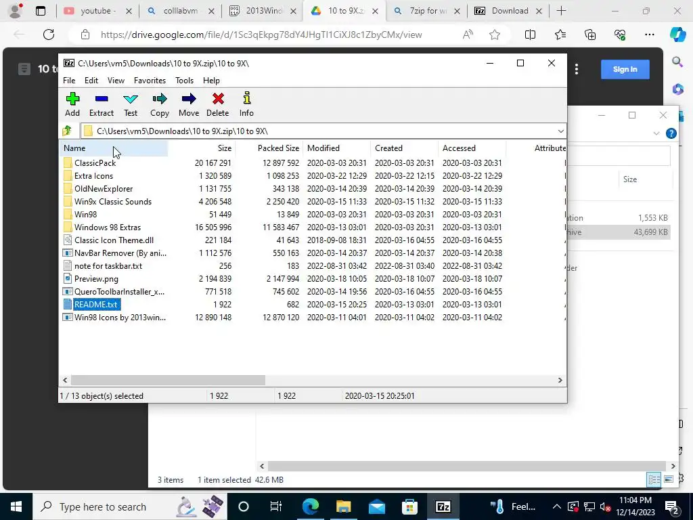Screen dimensions: 693x520
Task: Open Mail app from taskbar
Action: (376, 506)
